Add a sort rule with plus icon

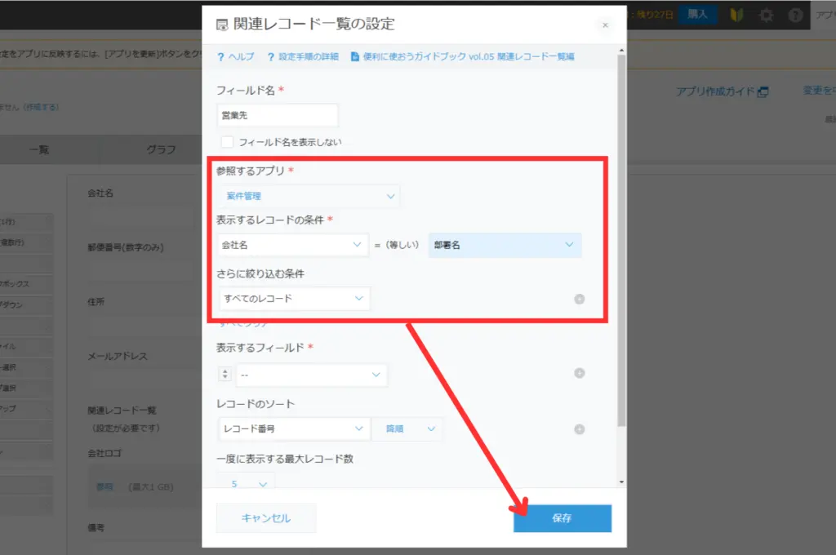[580, 429]
